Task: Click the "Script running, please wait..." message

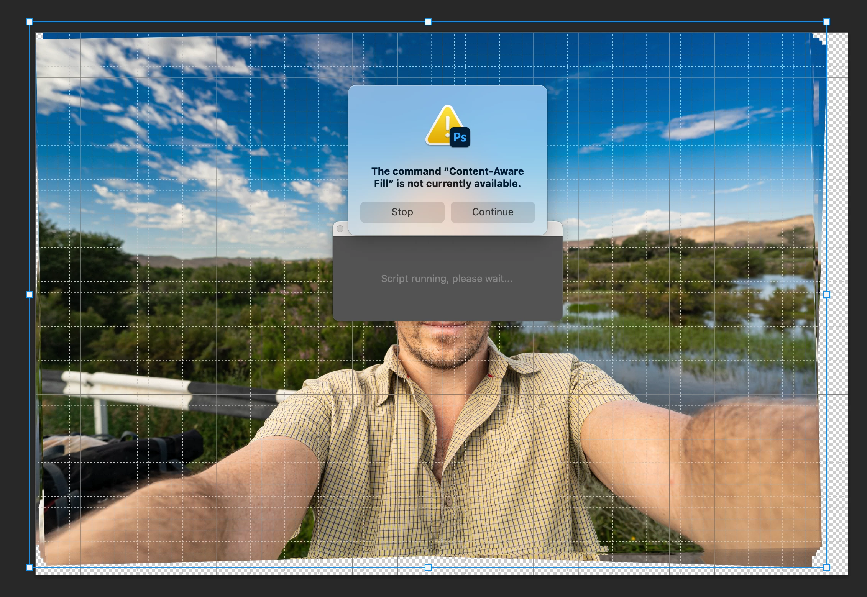Action: 447,279
